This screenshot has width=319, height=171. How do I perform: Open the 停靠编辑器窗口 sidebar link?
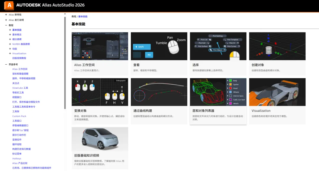click(x=20, y=126)
